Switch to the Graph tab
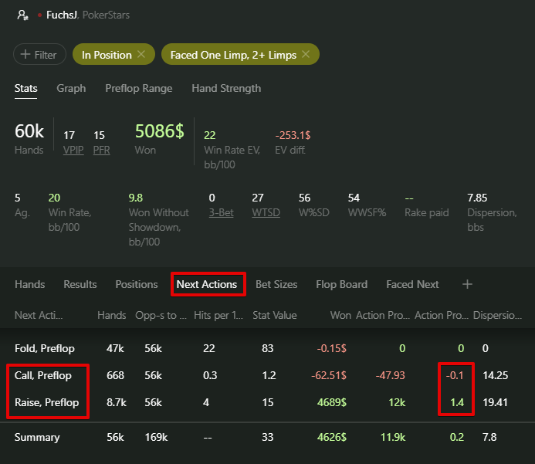Viewport: 535px width, 464px height. click(x=71, y=88)
